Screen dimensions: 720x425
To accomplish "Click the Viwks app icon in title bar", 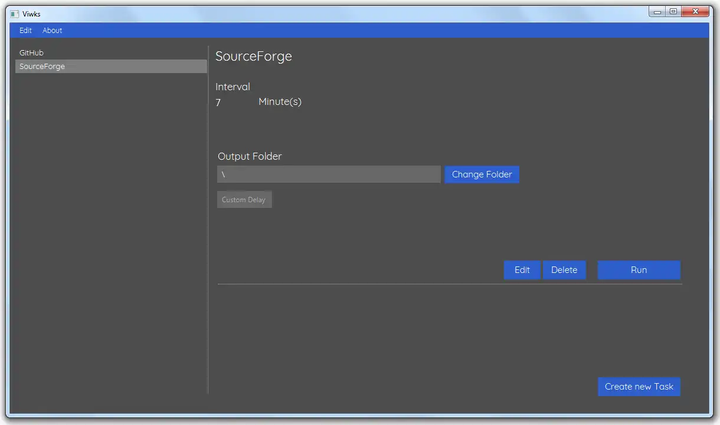I will (15, 14).
